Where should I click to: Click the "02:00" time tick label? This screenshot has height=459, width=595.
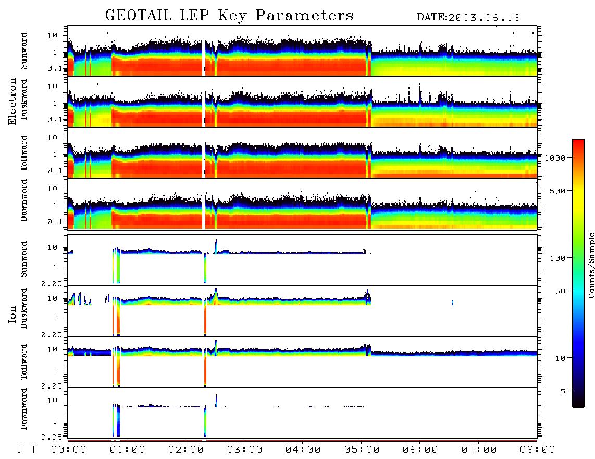coord(186,450)
